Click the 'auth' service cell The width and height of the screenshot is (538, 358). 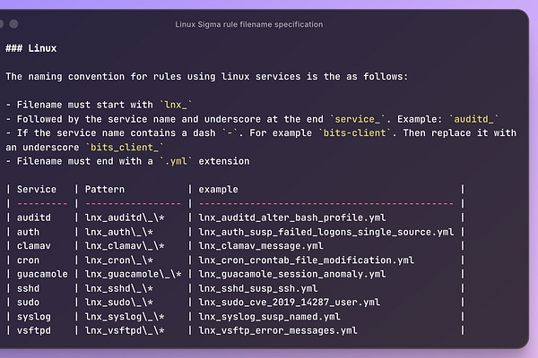coord(28,233)
